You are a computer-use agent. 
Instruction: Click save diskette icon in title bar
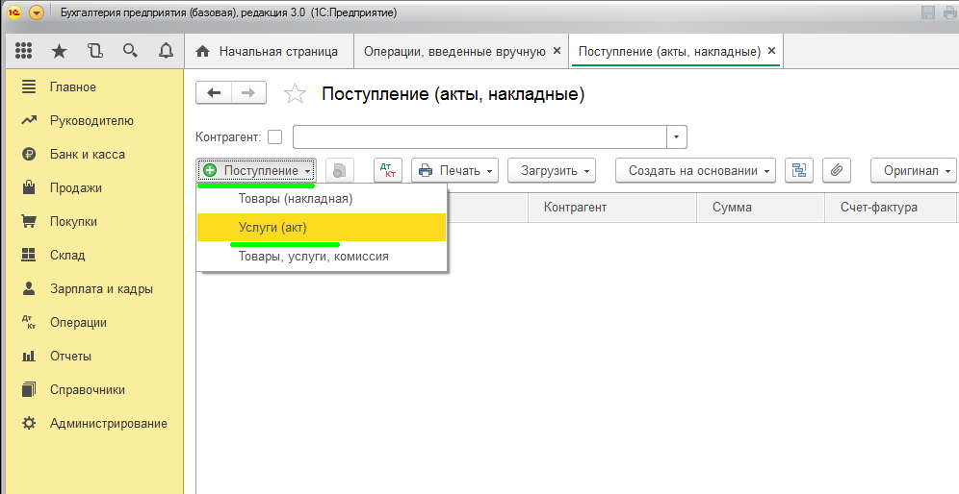pos(927,12)
